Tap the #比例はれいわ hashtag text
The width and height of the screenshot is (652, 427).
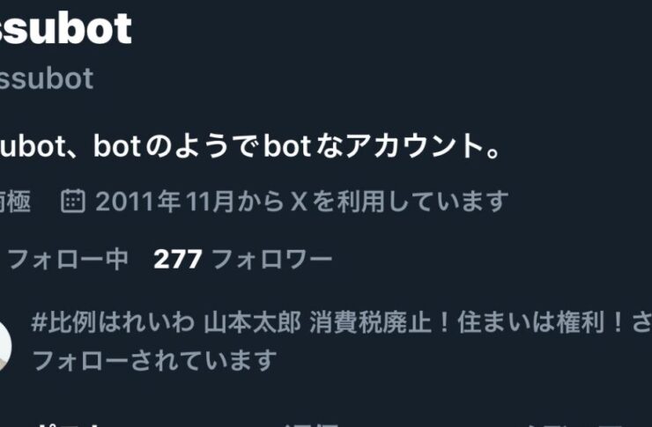(x=113, y=323)
